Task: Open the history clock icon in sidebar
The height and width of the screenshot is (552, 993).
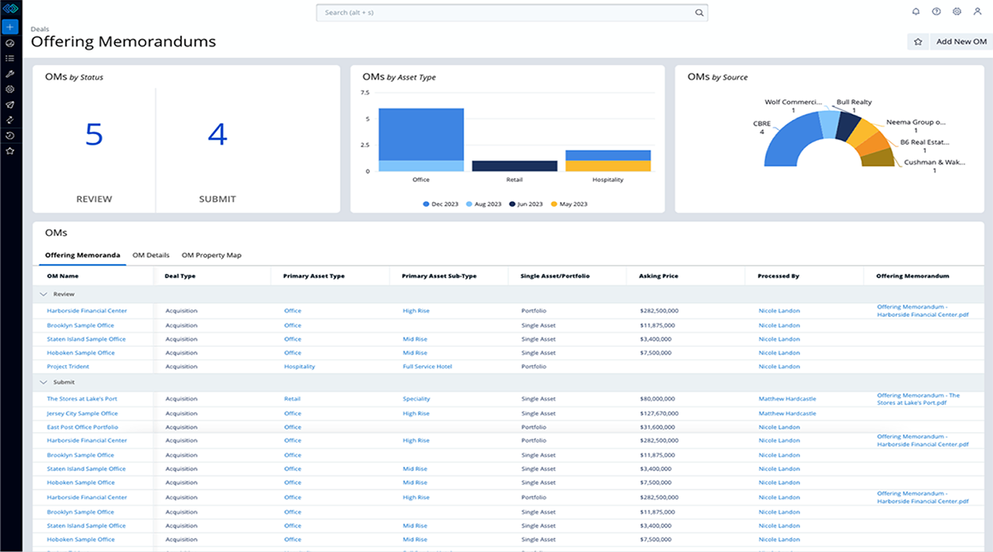Action: [10, 136]
